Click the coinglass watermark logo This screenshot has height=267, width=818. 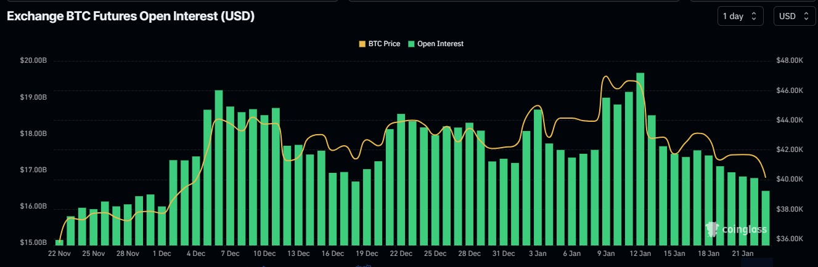coord(735,229)
